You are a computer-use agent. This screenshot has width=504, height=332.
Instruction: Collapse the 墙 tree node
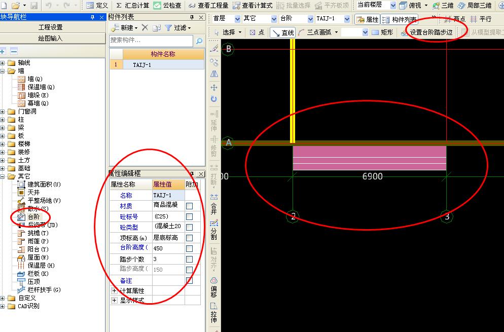point(3,70)
